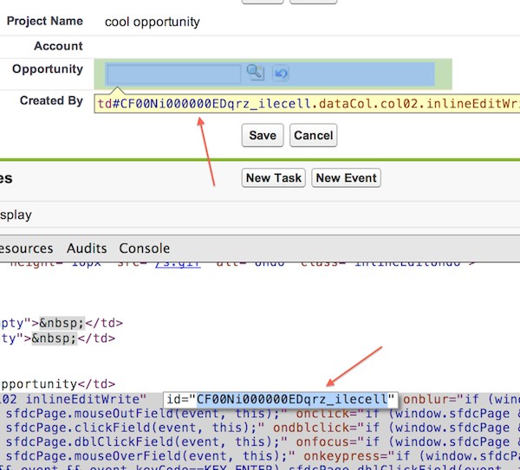Click the Opportunity lookup magnifier icon
The height and width of the screenshot is (470, 520).
254,74
